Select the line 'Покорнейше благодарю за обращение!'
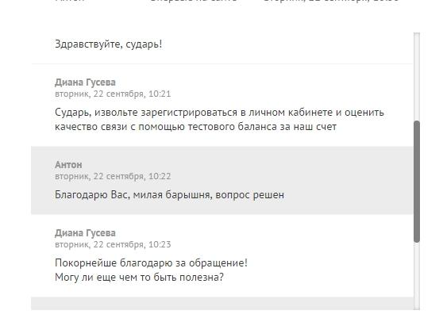 pyautogui.click(x=151, y=263)
